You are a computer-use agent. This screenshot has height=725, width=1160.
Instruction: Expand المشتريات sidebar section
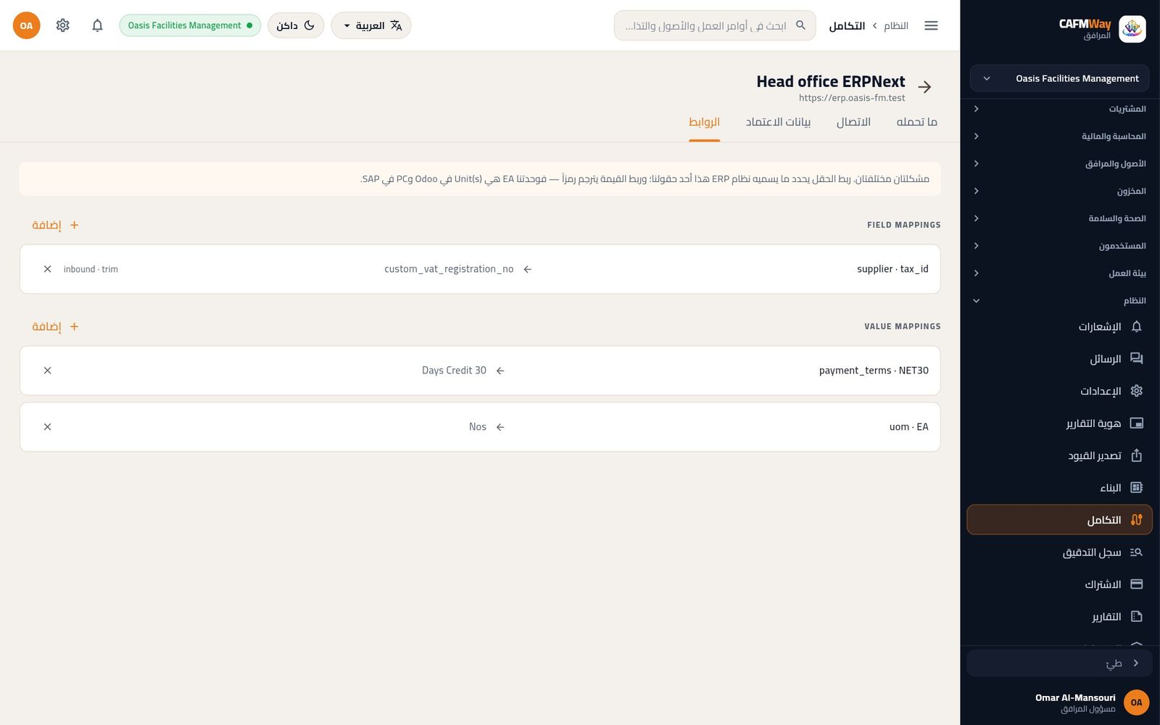(1059, 109)
